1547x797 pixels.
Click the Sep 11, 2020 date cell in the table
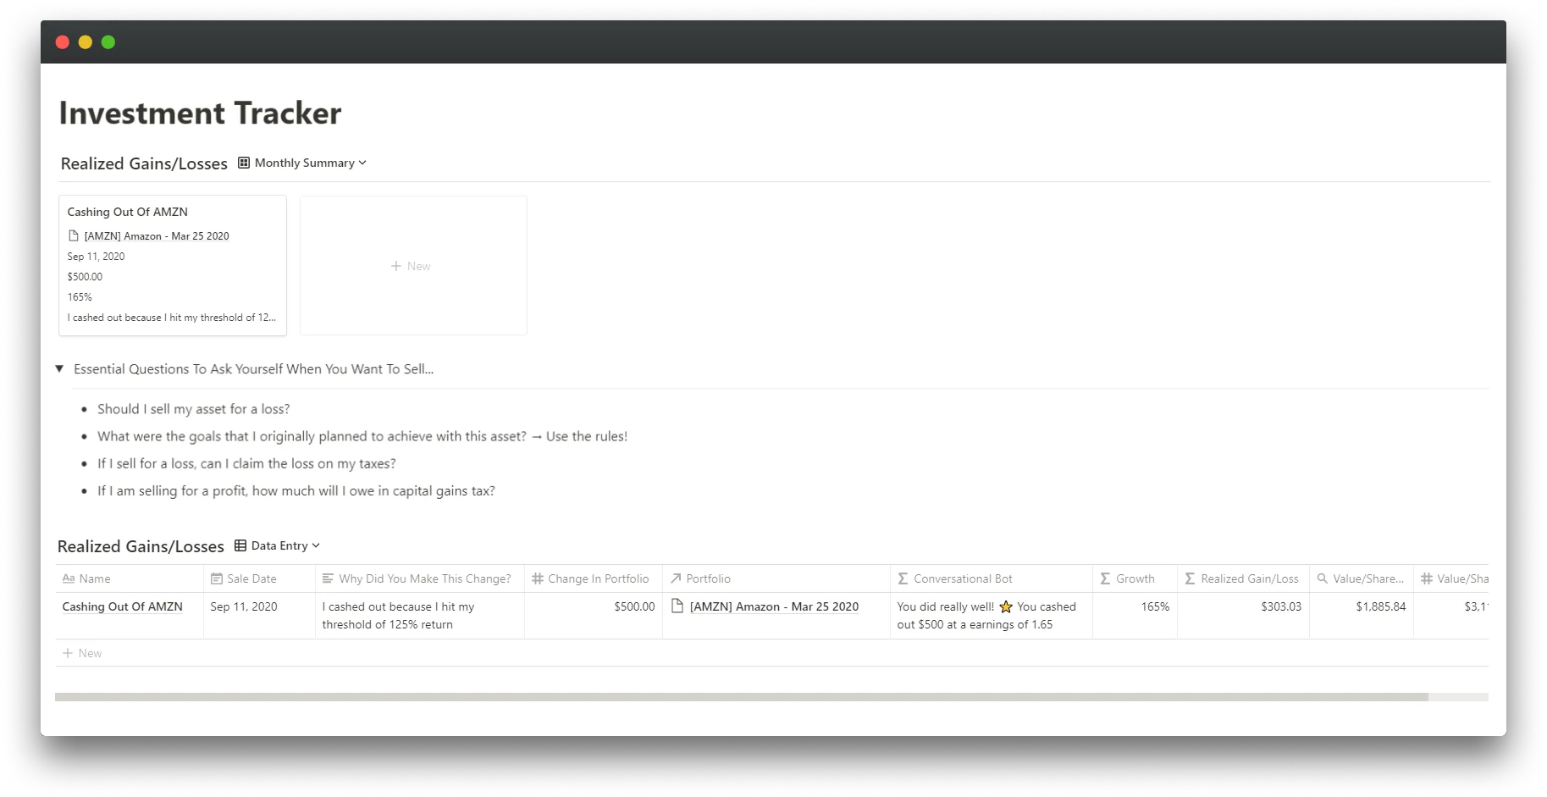tap(259, 616)
